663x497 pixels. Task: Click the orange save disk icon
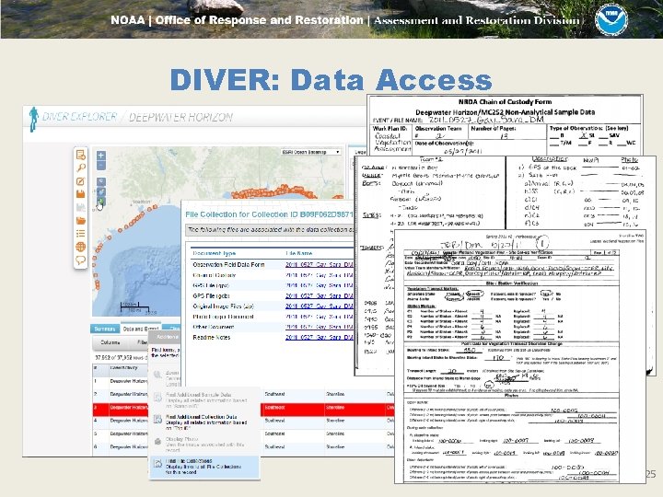pos(80,194)
